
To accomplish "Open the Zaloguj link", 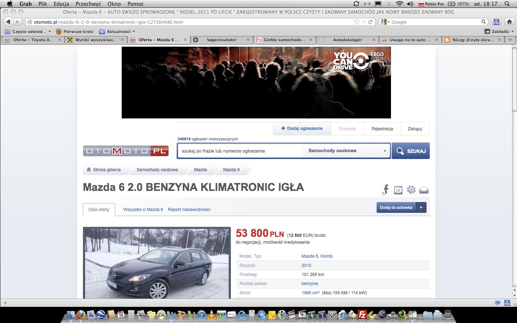I will click(x=415, y=129).
